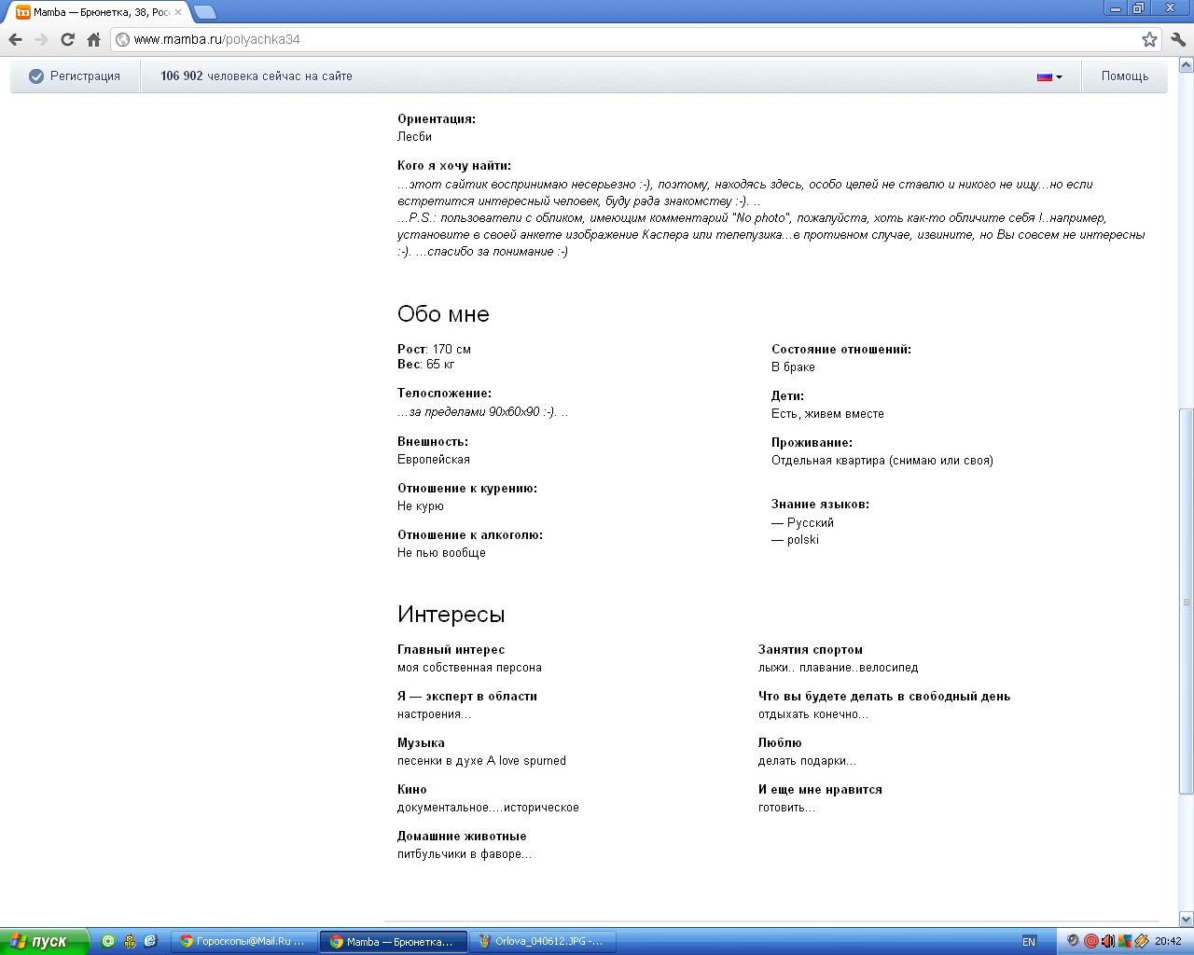This screenshot has height=955, width=1194.
Task: Click the Лесби value text
Action: click(414, 136)
